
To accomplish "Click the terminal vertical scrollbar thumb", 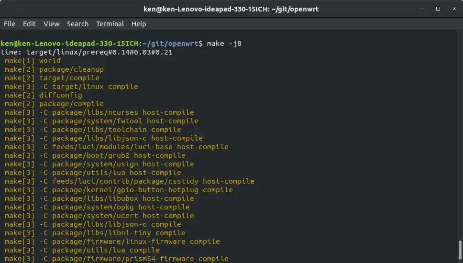I will 460,250.
